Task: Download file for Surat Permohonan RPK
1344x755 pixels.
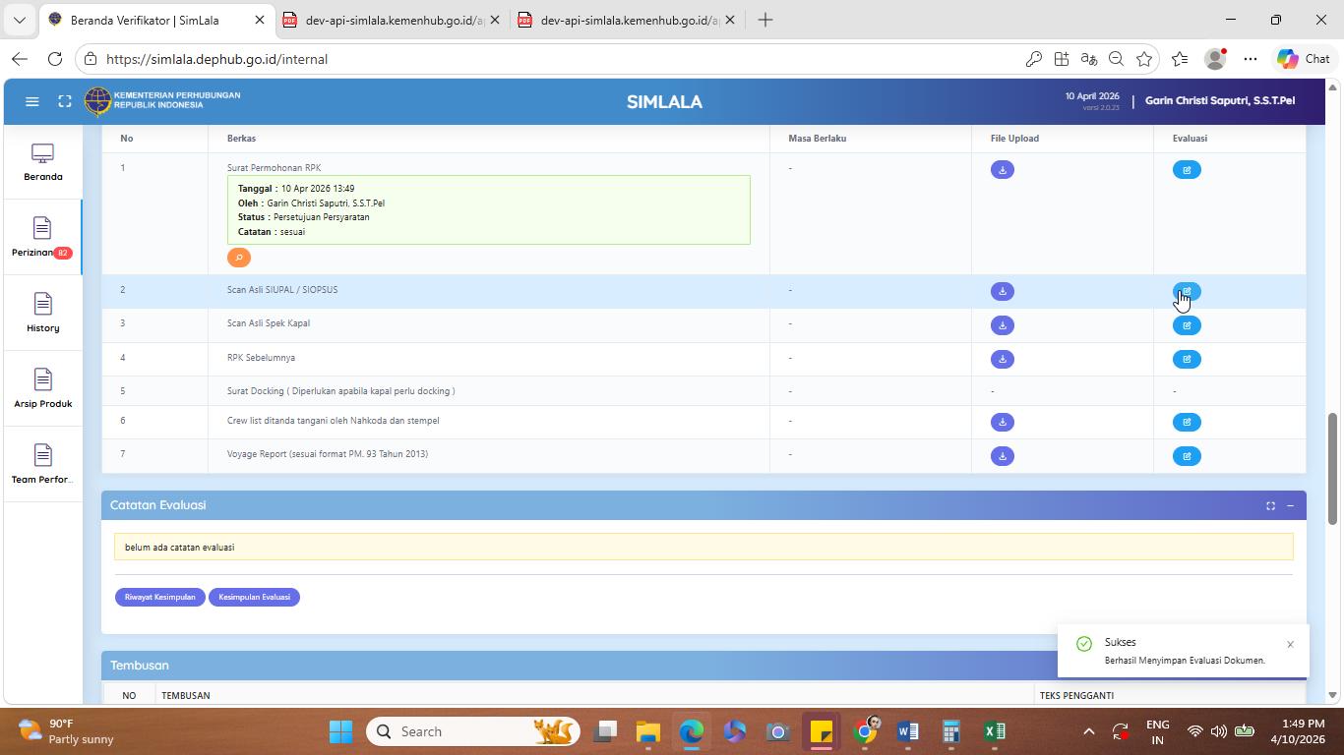Action: pyautogui.click(x=1002, y=170)
